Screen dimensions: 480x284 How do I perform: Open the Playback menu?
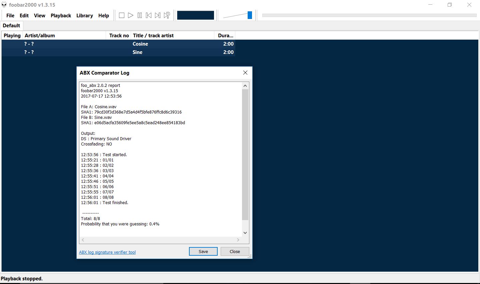(x=61, y=16)
